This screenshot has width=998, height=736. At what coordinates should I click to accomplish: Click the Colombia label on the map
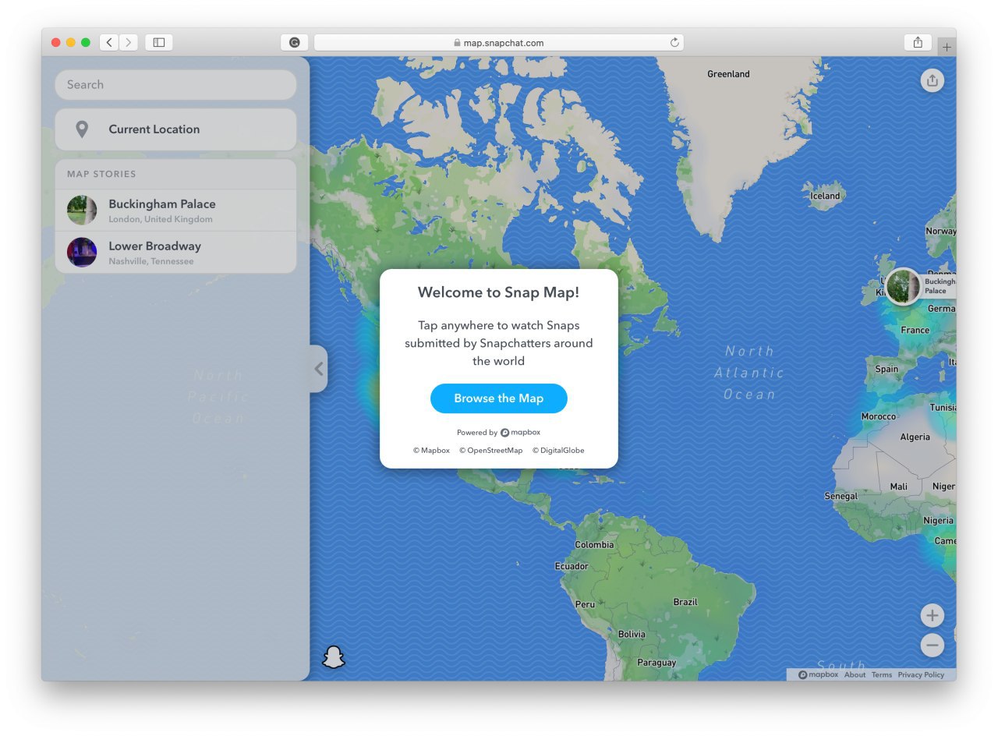click(x=594, y=545)
